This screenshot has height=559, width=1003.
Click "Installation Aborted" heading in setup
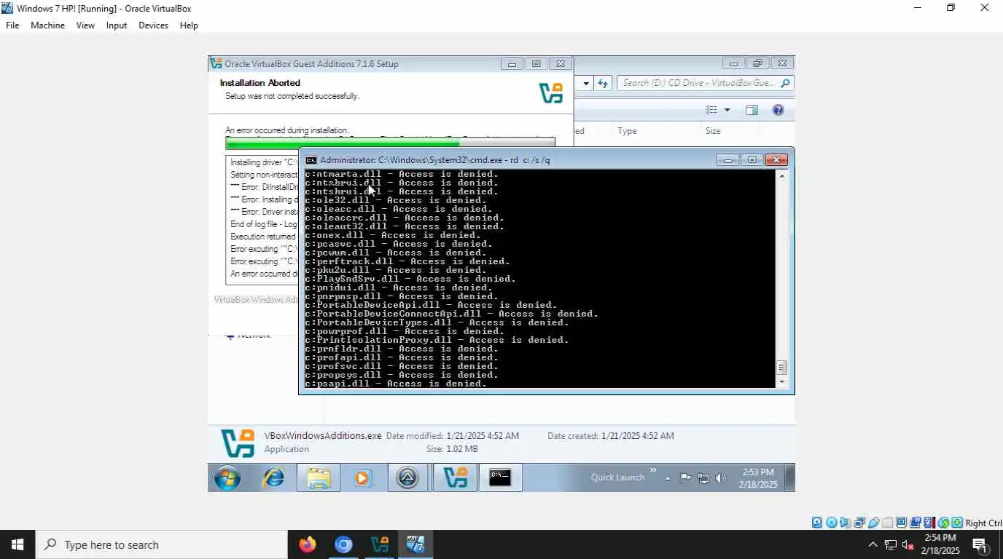pyautogui.click(x=259, y=83)
